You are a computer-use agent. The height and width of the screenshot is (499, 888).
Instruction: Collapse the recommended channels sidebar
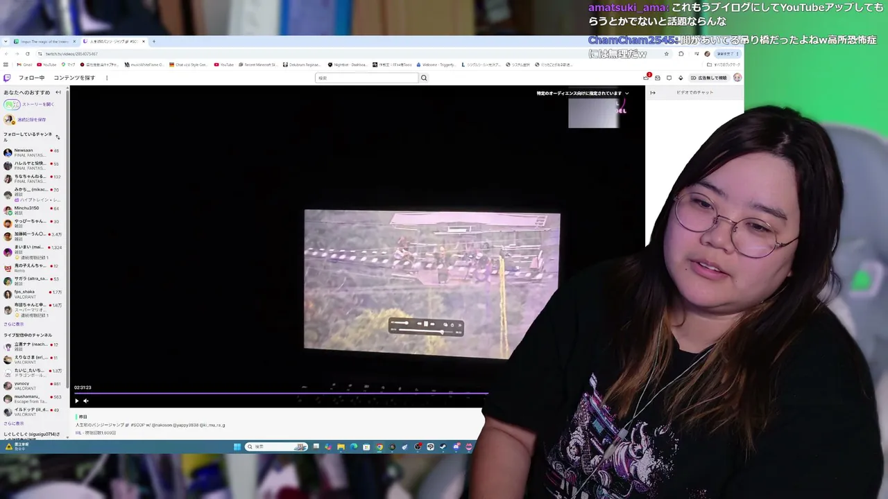coord(58,92)
